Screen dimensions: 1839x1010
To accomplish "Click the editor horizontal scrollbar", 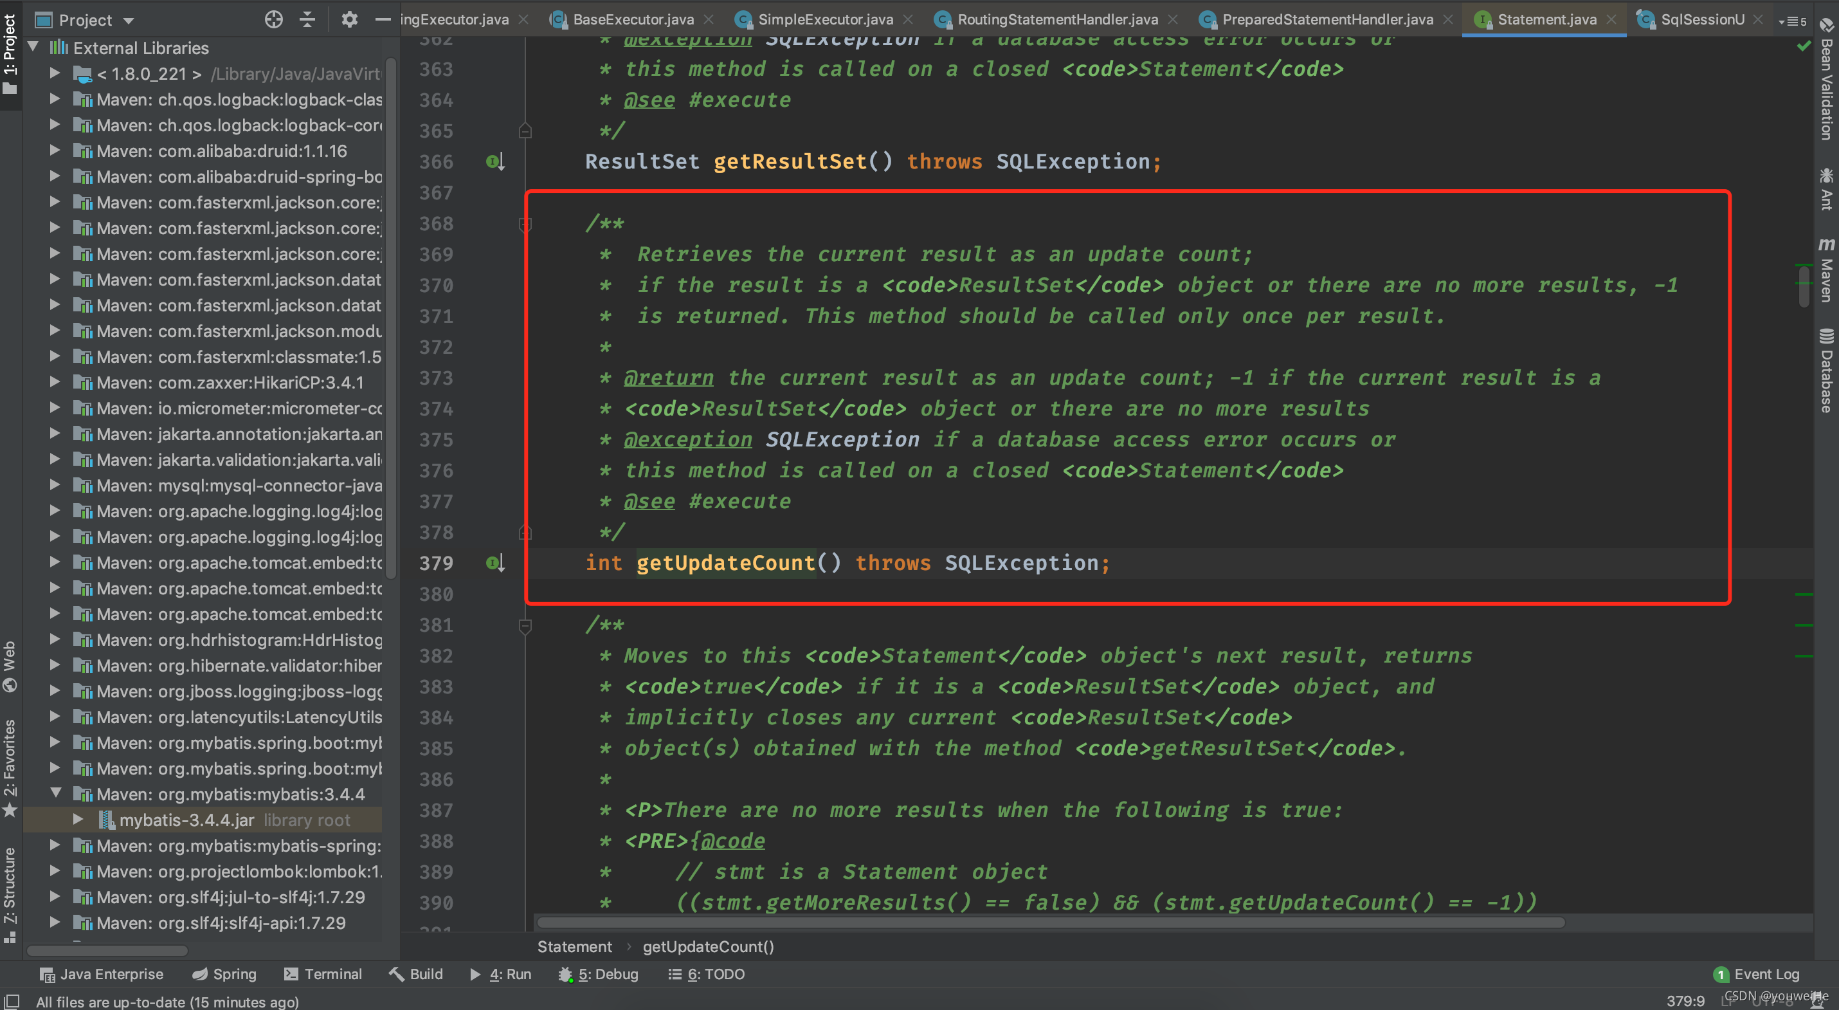I will 1049,922.
